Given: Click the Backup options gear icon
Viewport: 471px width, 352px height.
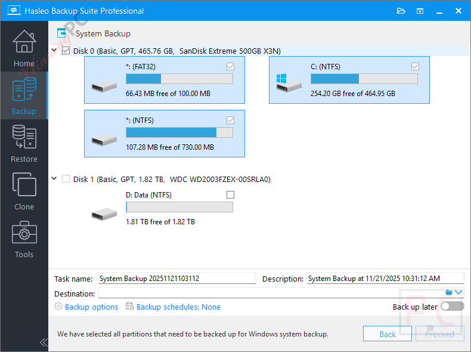Looking at the screenshot, I should point(58,306).
